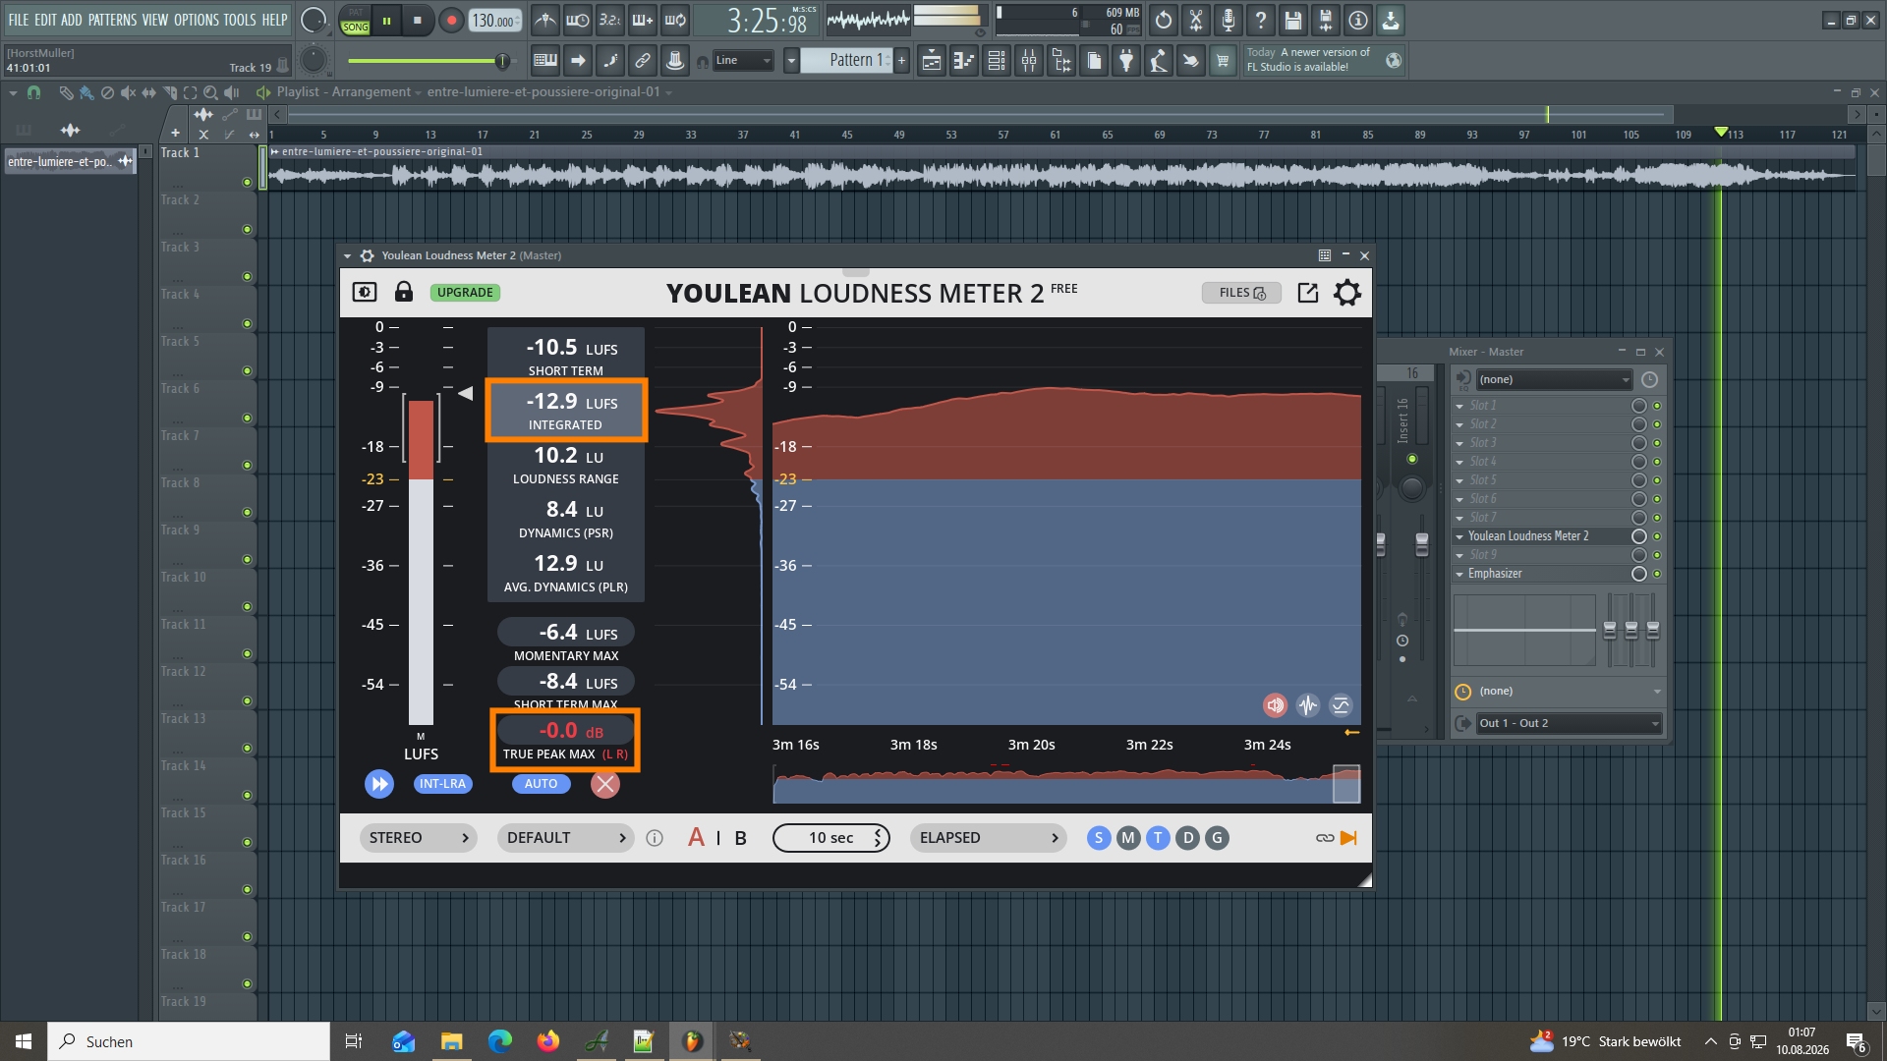The height and width of the screenshot is (1061, 1887).
Task: Reset Youlean measurements with red X
Action: pos(605,784)
